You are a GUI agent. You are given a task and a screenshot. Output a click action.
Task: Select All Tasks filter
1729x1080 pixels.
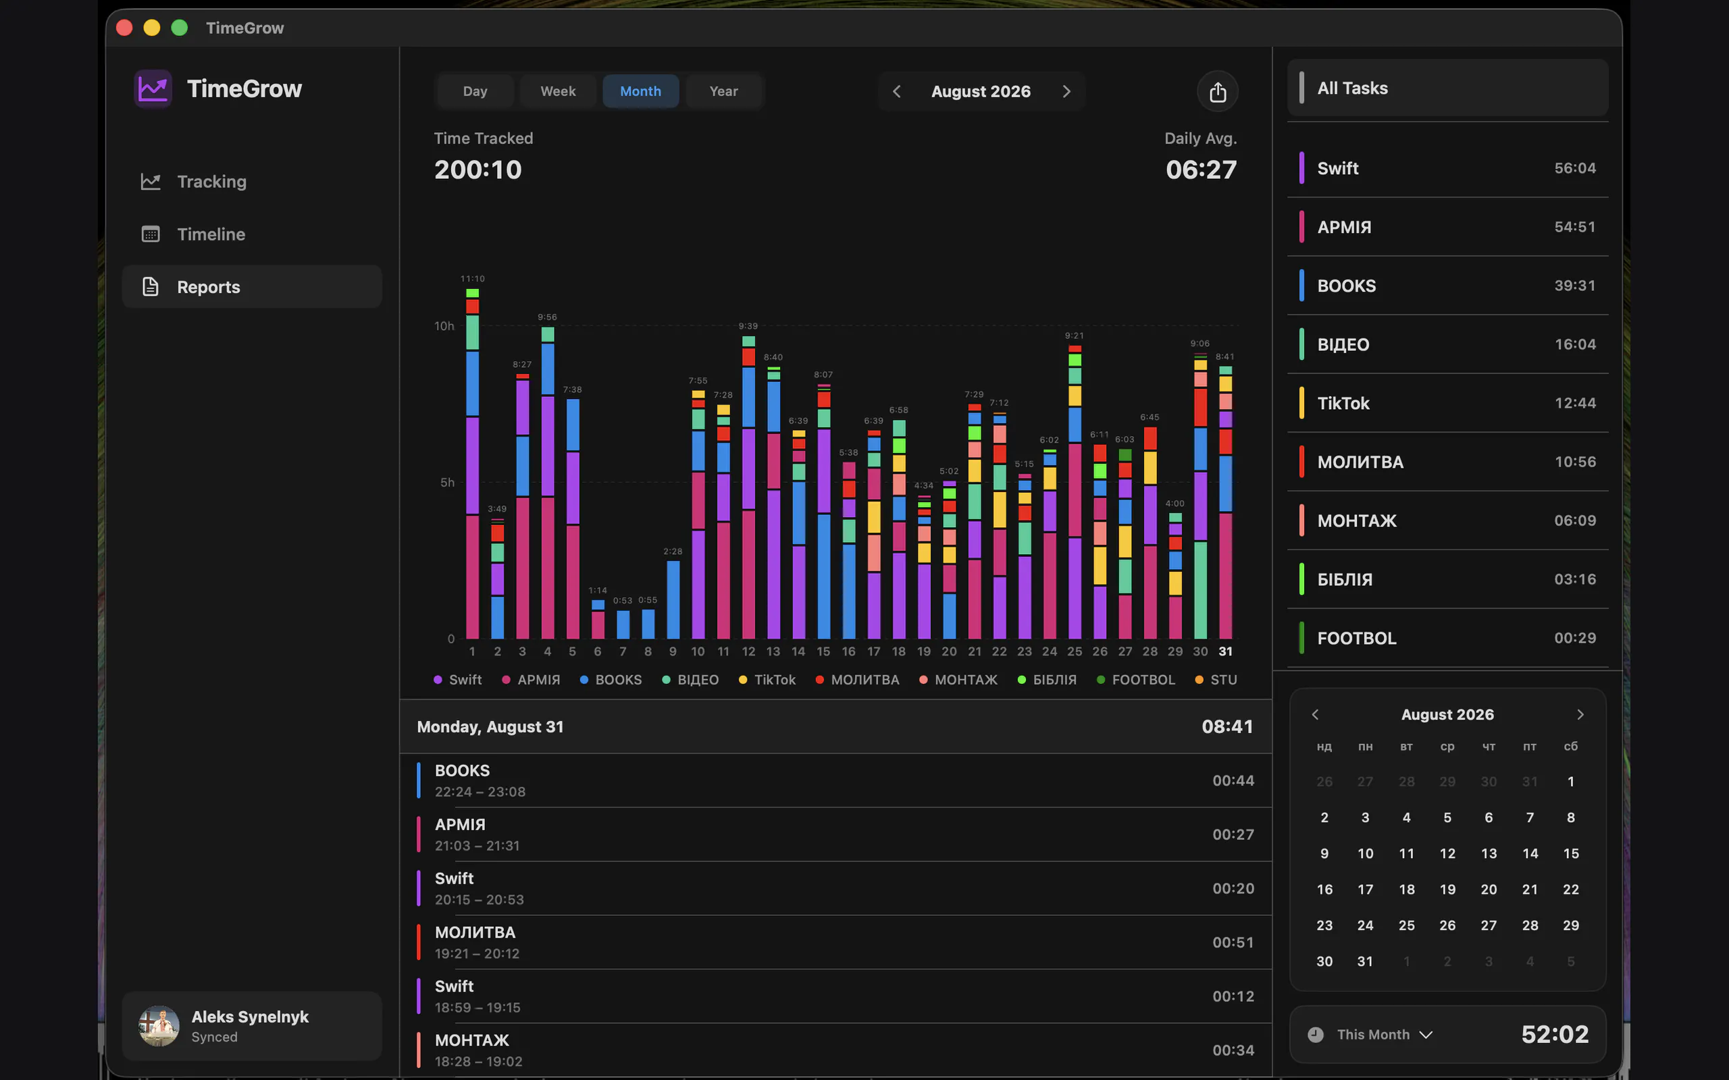pyautogui.click(x=1447, y=88)
